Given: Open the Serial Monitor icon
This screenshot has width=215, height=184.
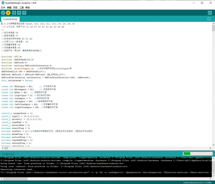Looking at the screenshot, I should coord(210,13).
